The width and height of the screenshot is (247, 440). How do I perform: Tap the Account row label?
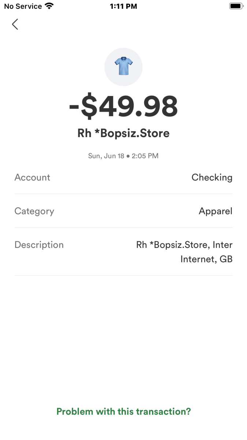[x=32, y=177]
